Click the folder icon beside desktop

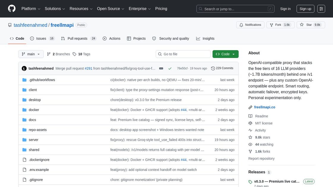[x=24, y=100]
